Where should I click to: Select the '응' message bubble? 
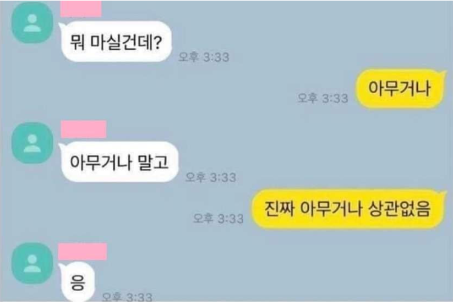click(x=78, y=282)
